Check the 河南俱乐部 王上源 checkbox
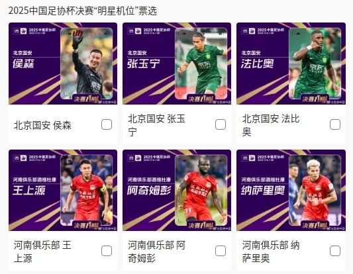 (x=107, y=251)
